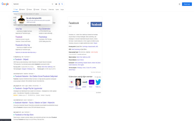
Task: Clear the search box with the X icon
Action: point(52,4)
